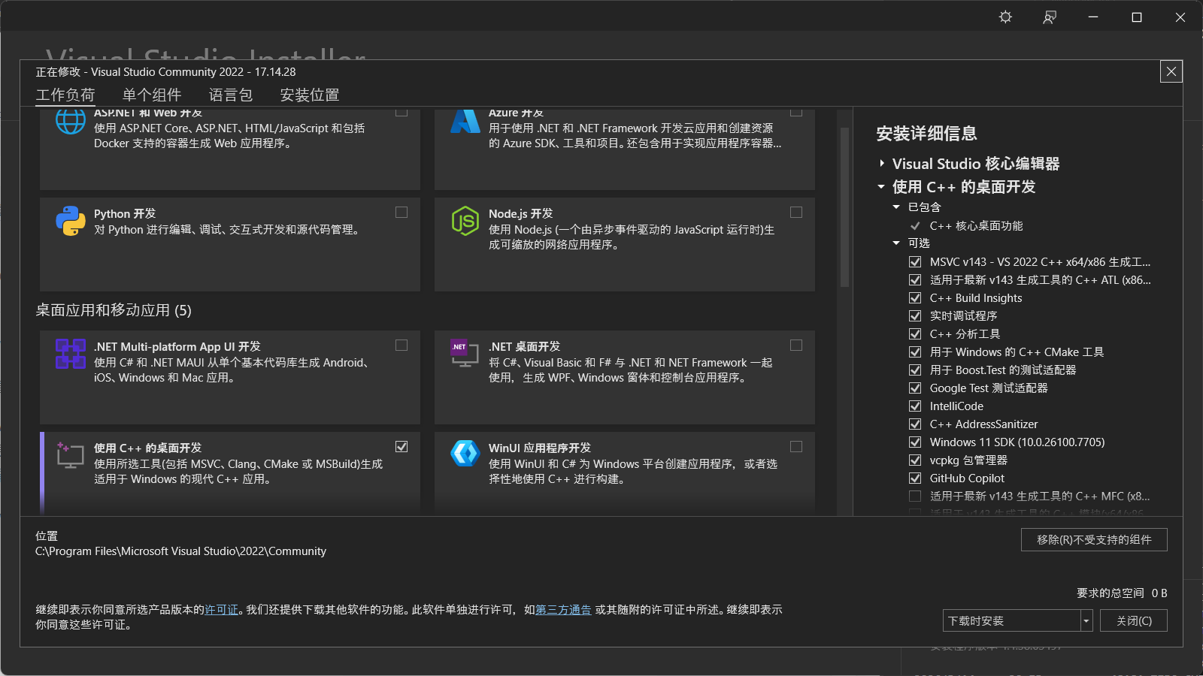Click the 安装详细信息 heading

[x=926, y=134]
